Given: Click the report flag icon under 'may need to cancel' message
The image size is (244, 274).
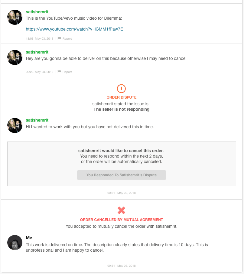Looking at the screenshot, I should coord(59,71).
